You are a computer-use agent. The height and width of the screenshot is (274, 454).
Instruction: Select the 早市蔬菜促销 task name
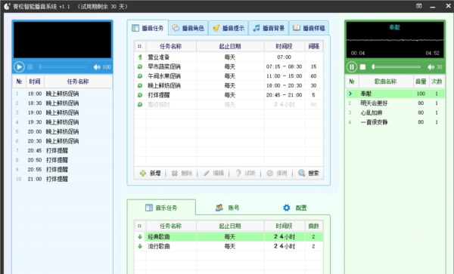coord(164,66)
